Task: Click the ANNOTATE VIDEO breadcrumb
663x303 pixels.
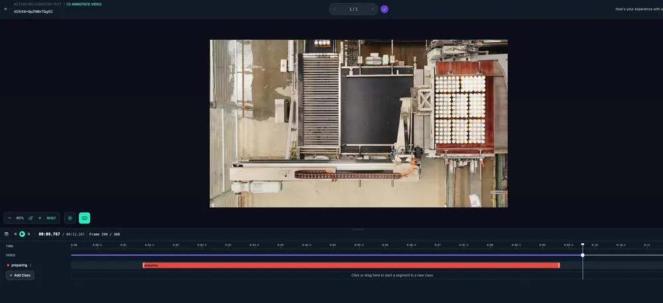Action: point(84,4)
